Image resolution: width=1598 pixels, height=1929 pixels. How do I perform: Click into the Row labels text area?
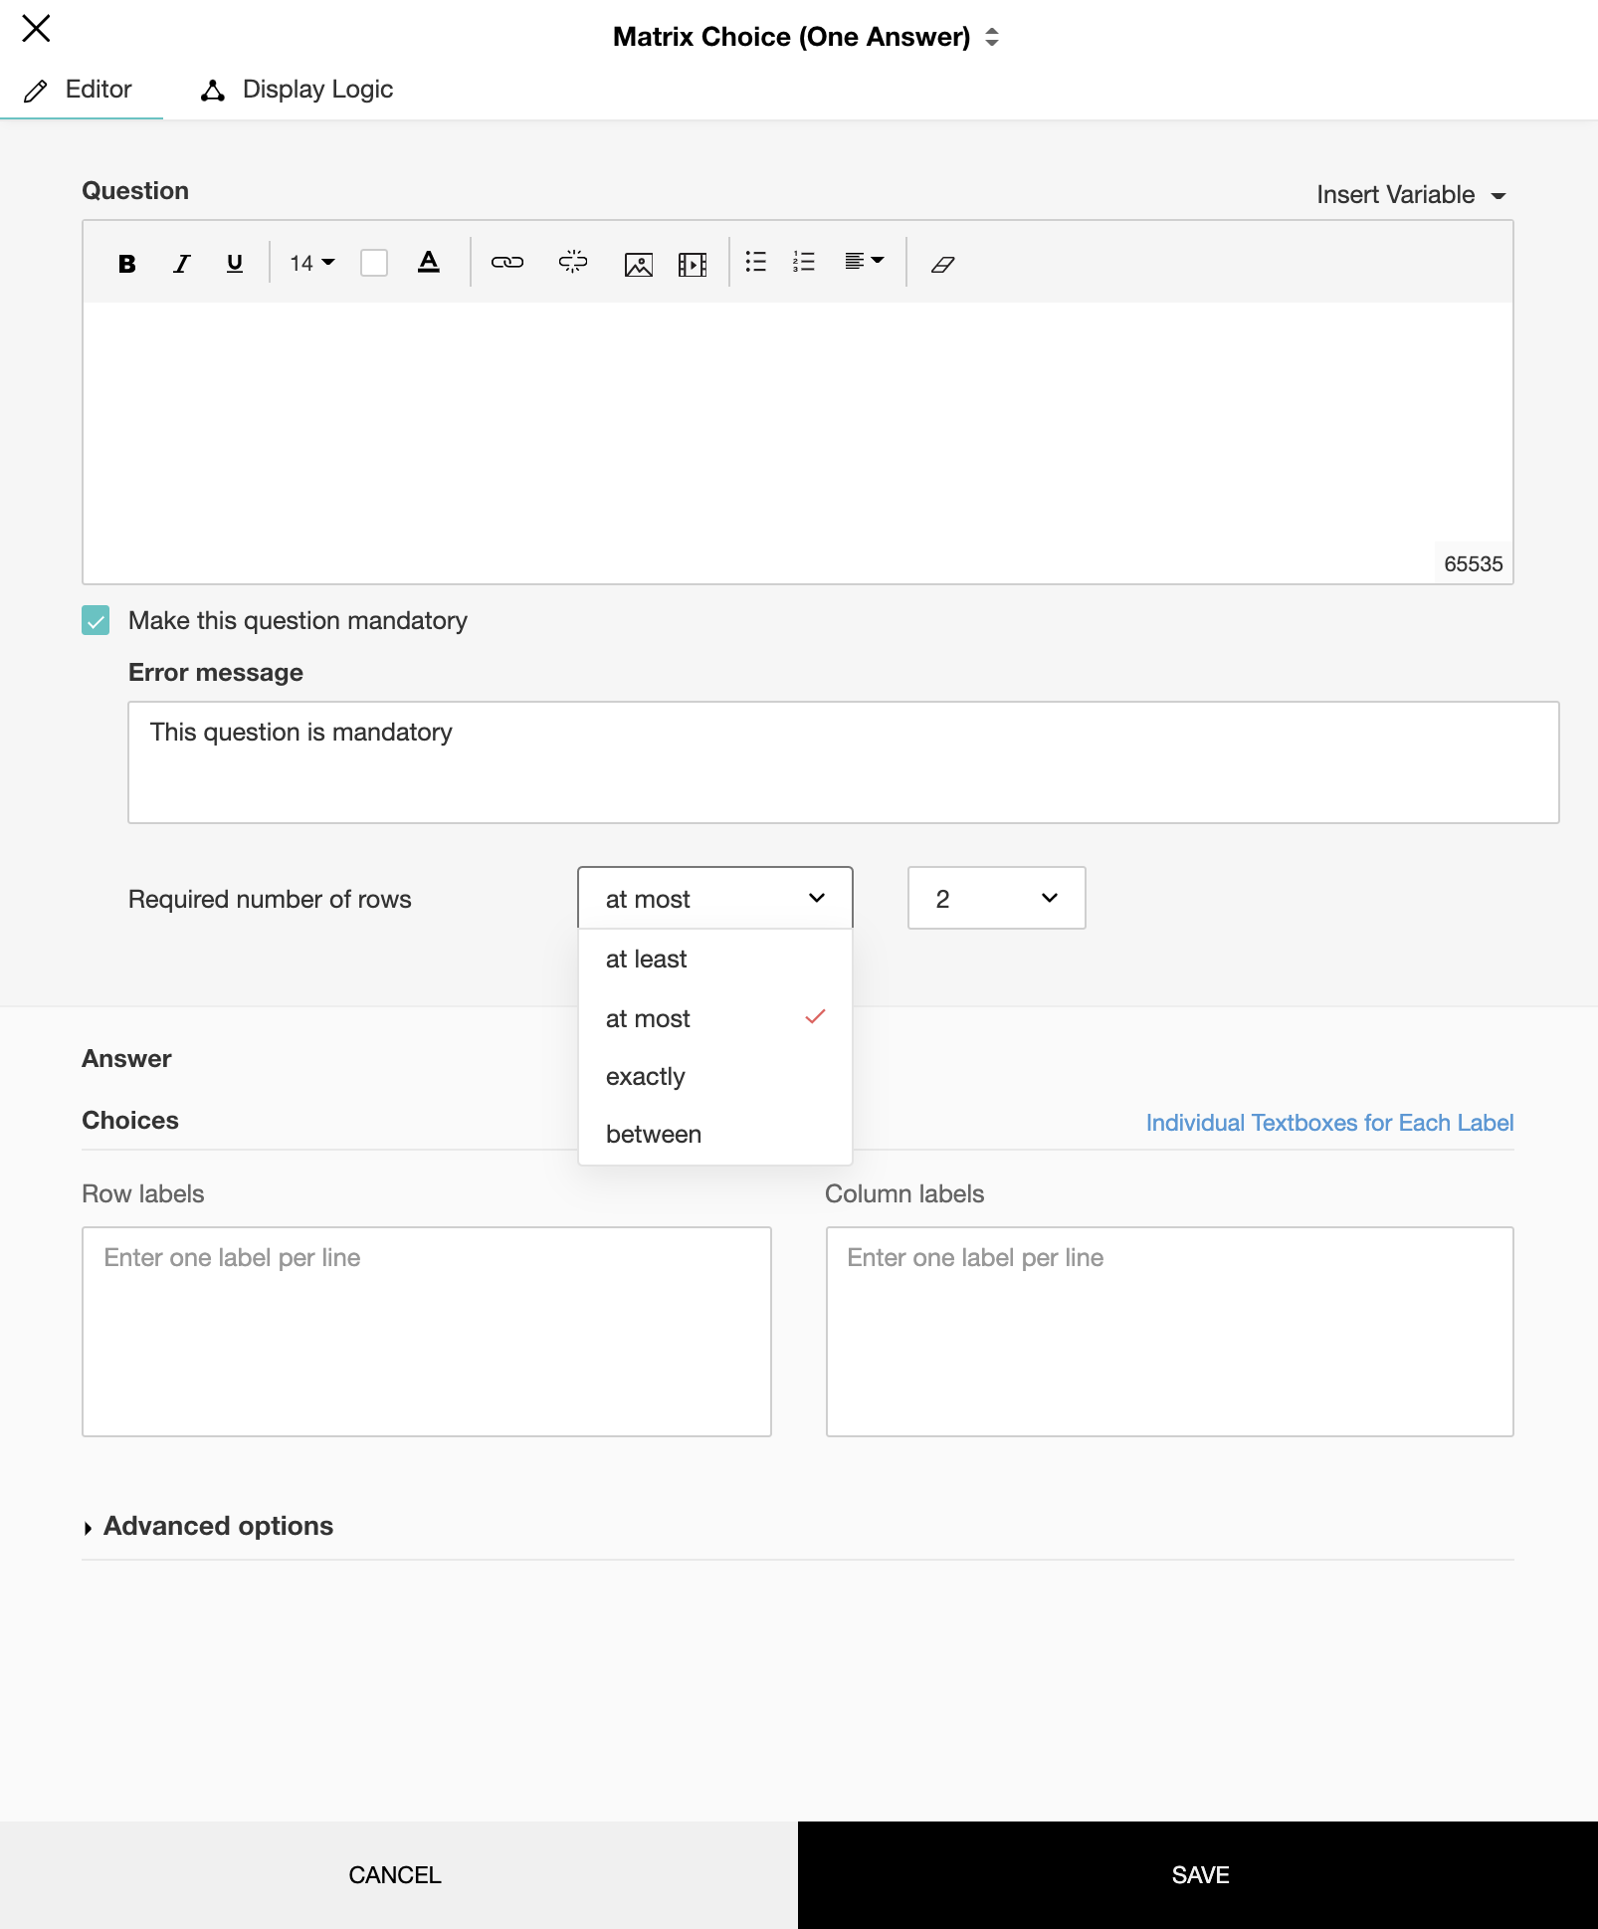pyautogui.click(x=426, y=1331)
